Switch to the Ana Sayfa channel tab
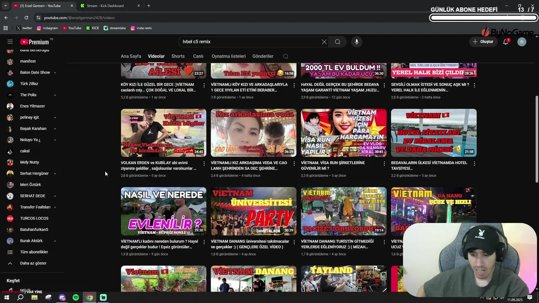This screenshot has height=303, width=539. tap(131, 56)
